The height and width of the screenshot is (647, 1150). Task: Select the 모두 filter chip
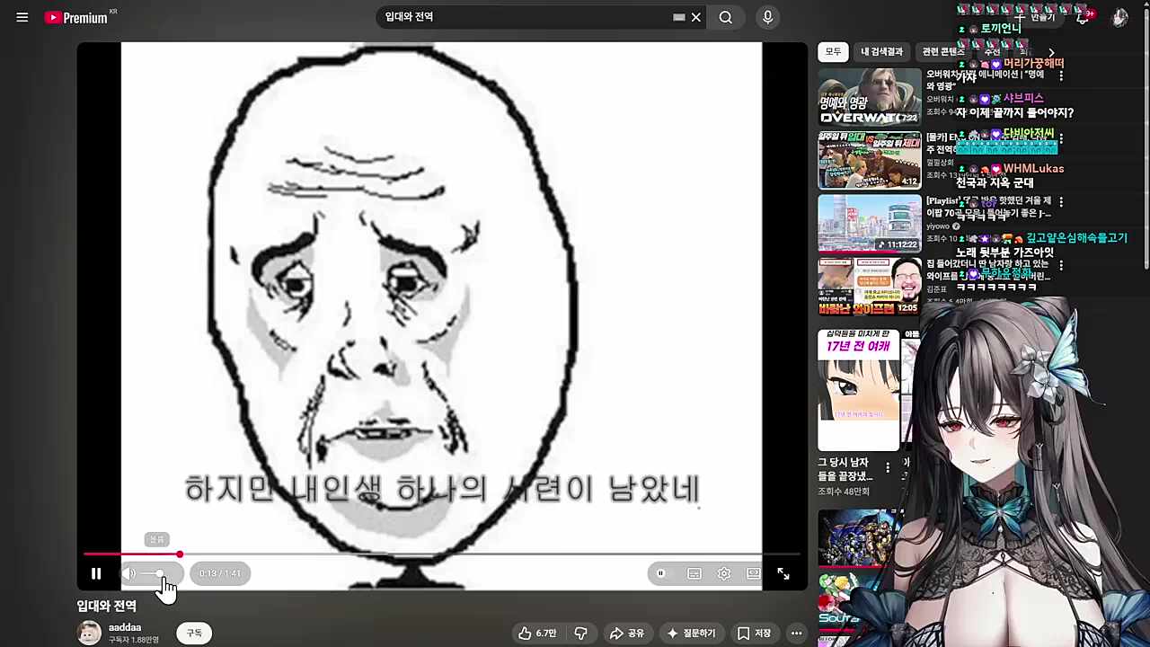833,52
